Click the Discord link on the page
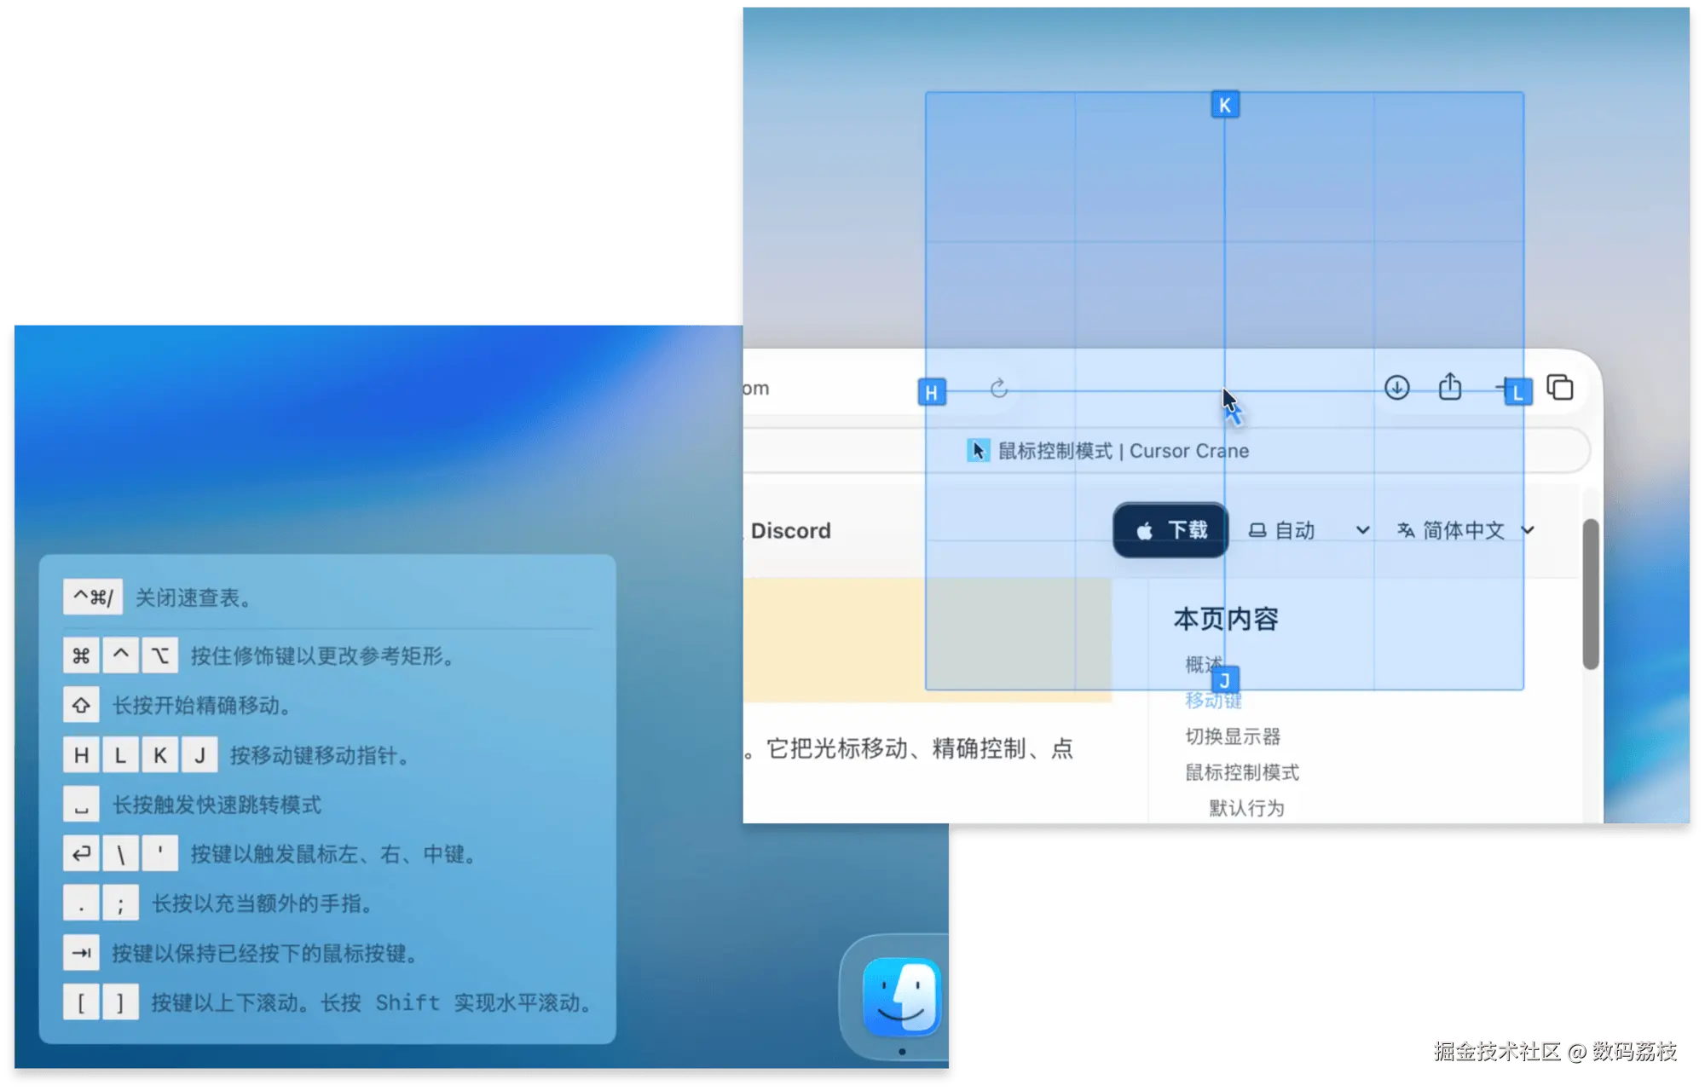This screenshot has height=1091, width=1705. (790, 530)
